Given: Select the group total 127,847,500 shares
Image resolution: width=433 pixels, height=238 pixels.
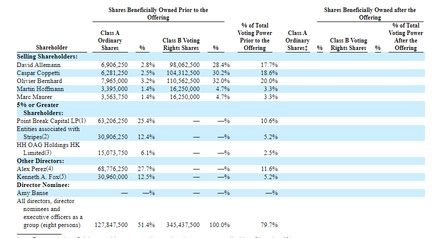Looking at the screenshot, I should click(x=111, y=225).
